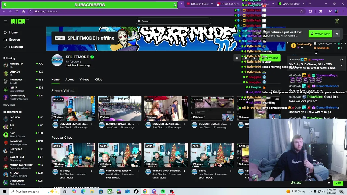
Task: Open garydavid recommended channel
Action: pos(23,142)
